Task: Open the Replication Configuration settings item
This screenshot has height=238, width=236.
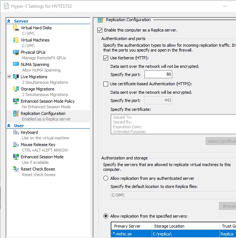Action: (x=43, y=113)
